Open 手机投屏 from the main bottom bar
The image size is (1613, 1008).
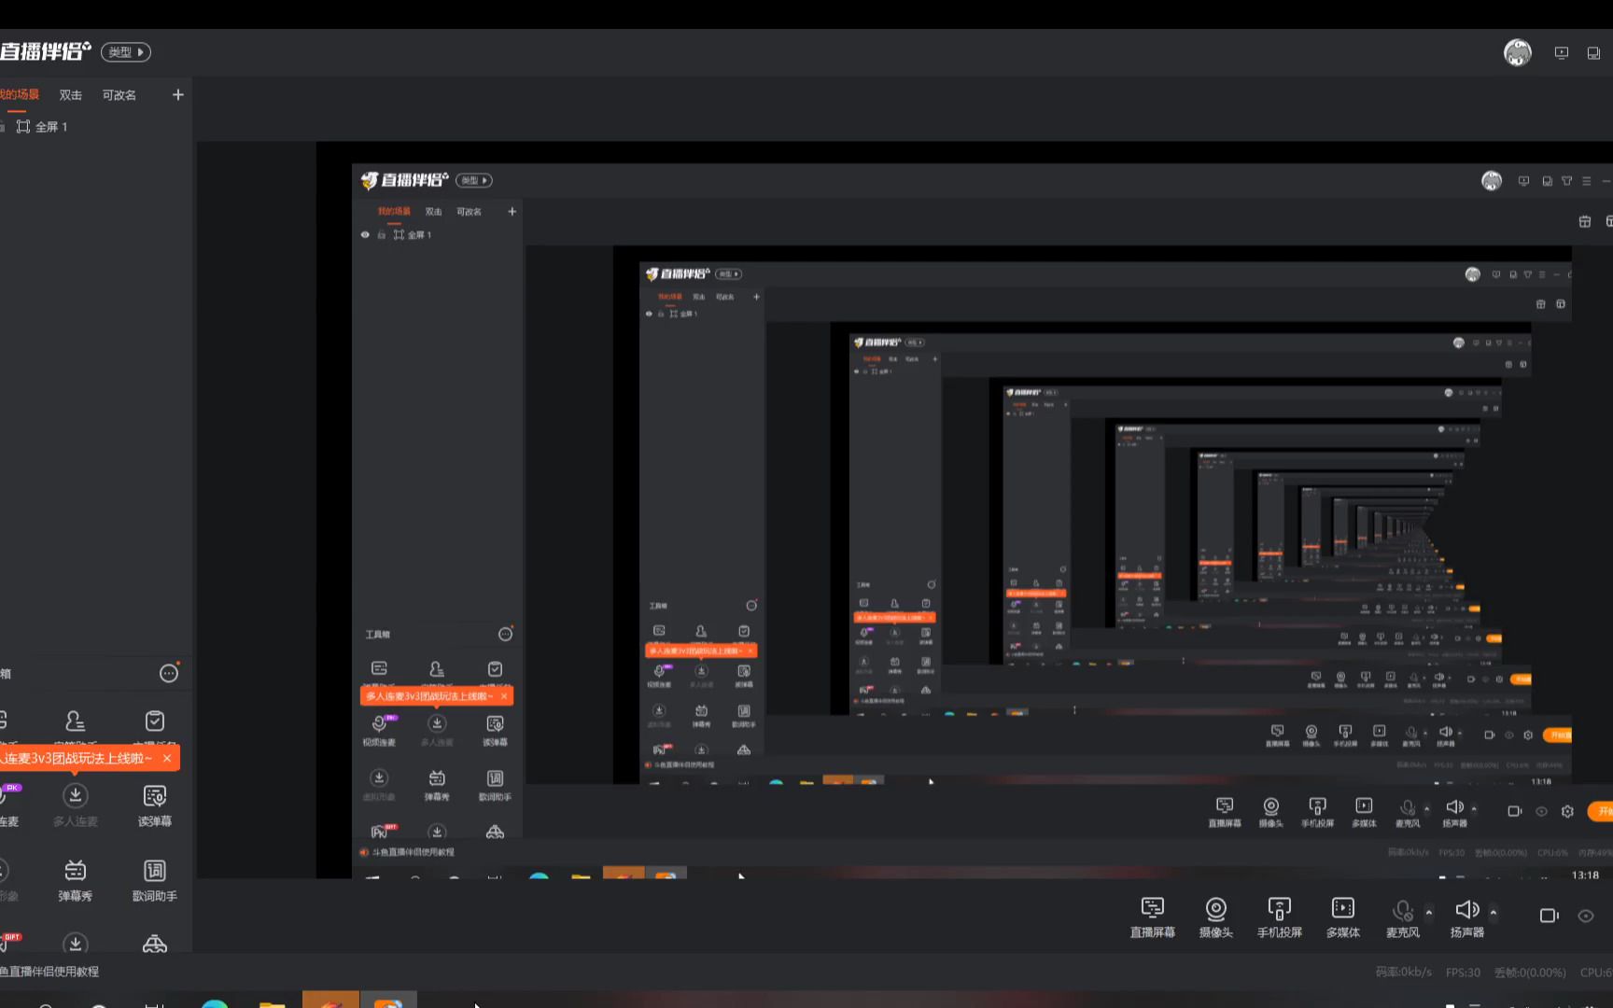1280,917
